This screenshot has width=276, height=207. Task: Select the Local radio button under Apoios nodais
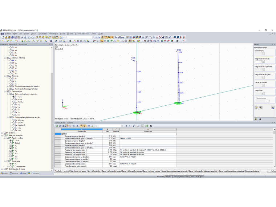coord(11,141)
